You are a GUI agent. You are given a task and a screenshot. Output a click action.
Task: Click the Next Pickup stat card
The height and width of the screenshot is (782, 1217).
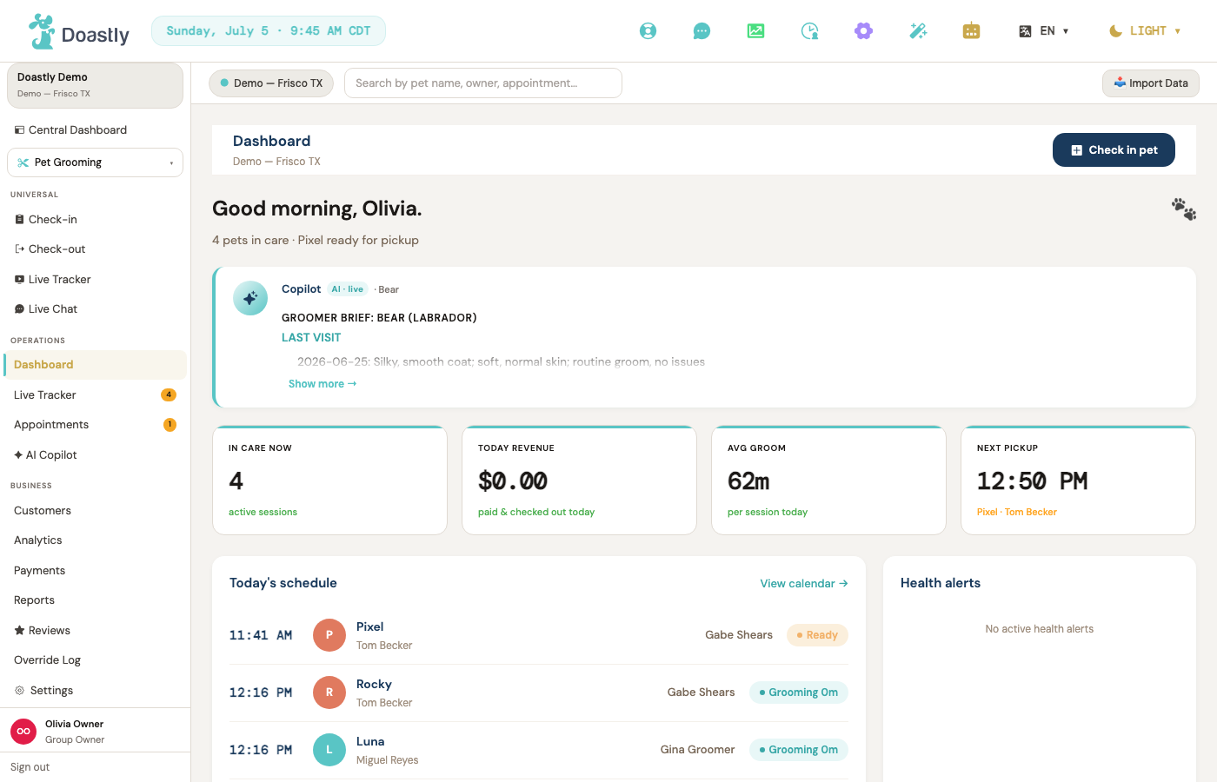coord(1079,480)
